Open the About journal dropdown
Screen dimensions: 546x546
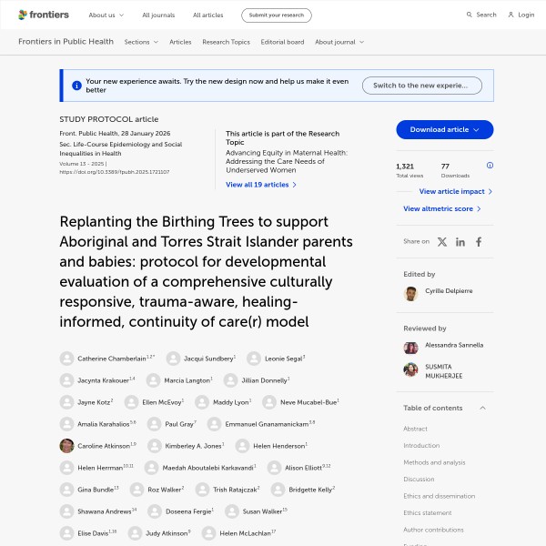pyautogui.click(x=339, y=42)
